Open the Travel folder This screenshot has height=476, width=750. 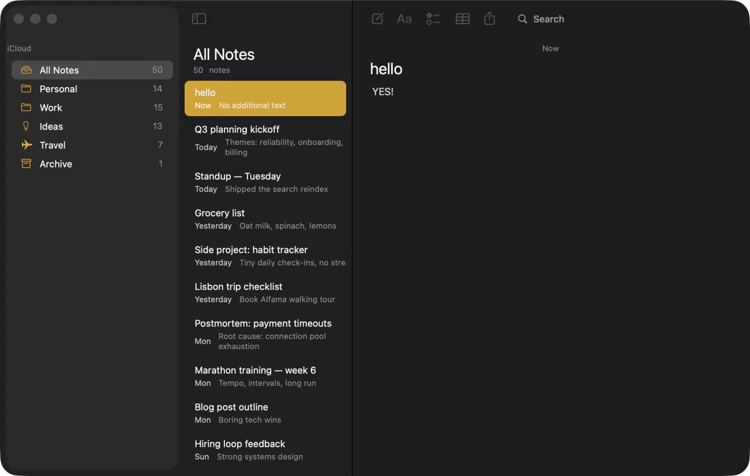coord(92,145)
